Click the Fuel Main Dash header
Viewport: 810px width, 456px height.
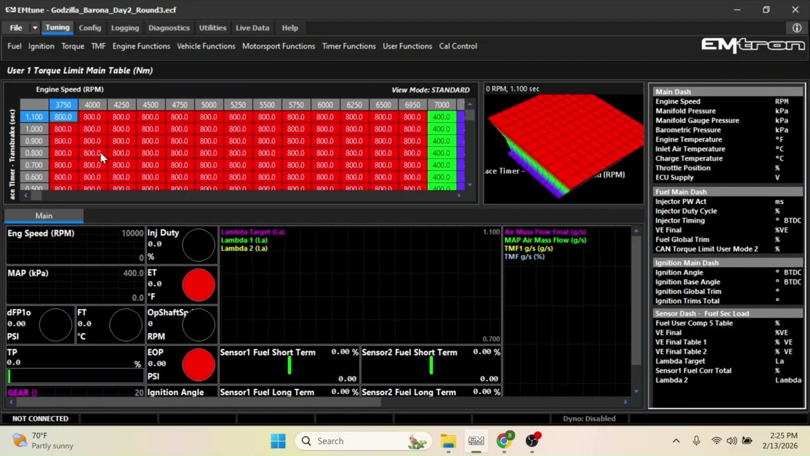(x=728, y=192)
